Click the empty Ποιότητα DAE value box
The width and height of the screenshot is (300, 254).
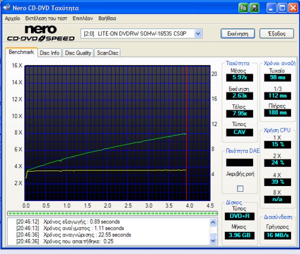[239, 162]
